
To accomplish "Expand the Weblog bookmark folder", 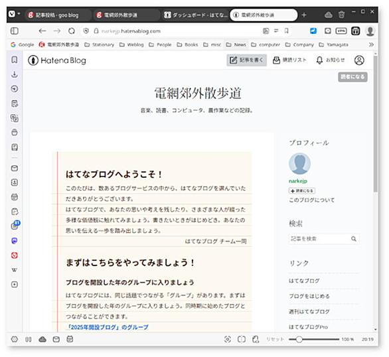I will point(131,44).
